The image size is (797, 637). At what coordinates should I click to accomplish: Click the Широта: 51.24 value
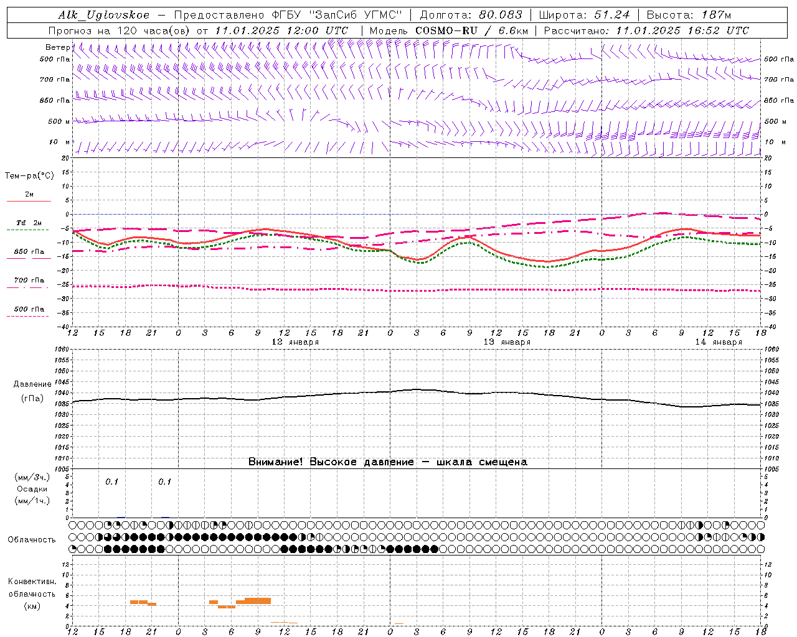[585, 15]
